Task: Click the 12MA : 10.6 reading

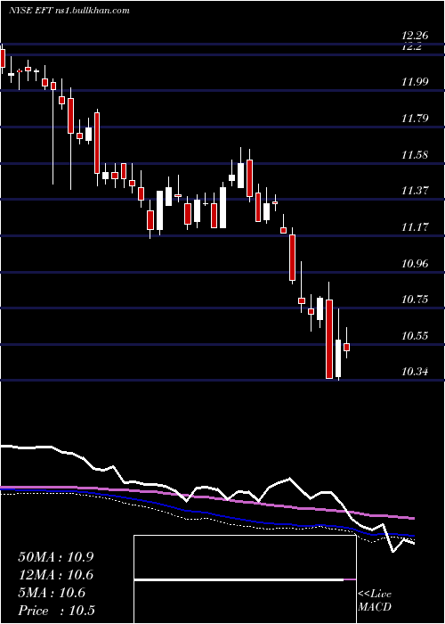Action: [56, 575]
